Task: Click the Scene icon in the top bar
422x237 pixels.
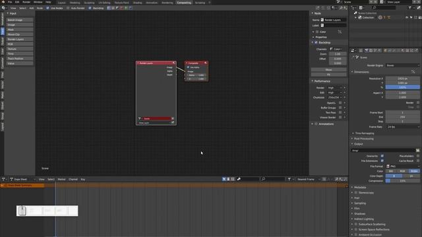Action: pos(338,2)
